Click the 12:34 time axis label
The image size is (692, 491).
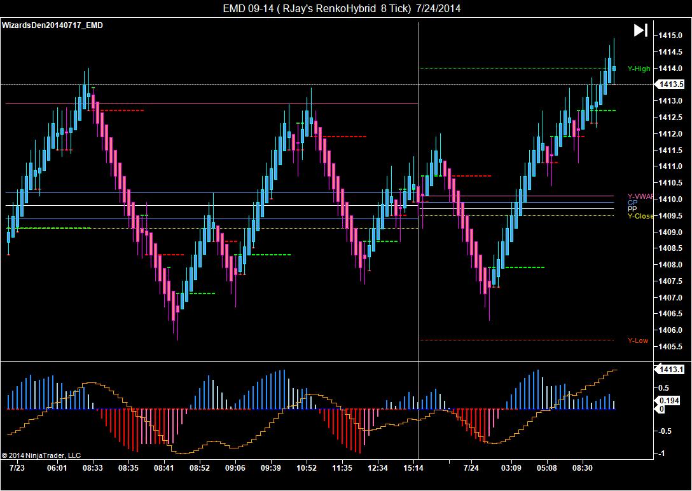pyautogui.click(x=378, y=468)
